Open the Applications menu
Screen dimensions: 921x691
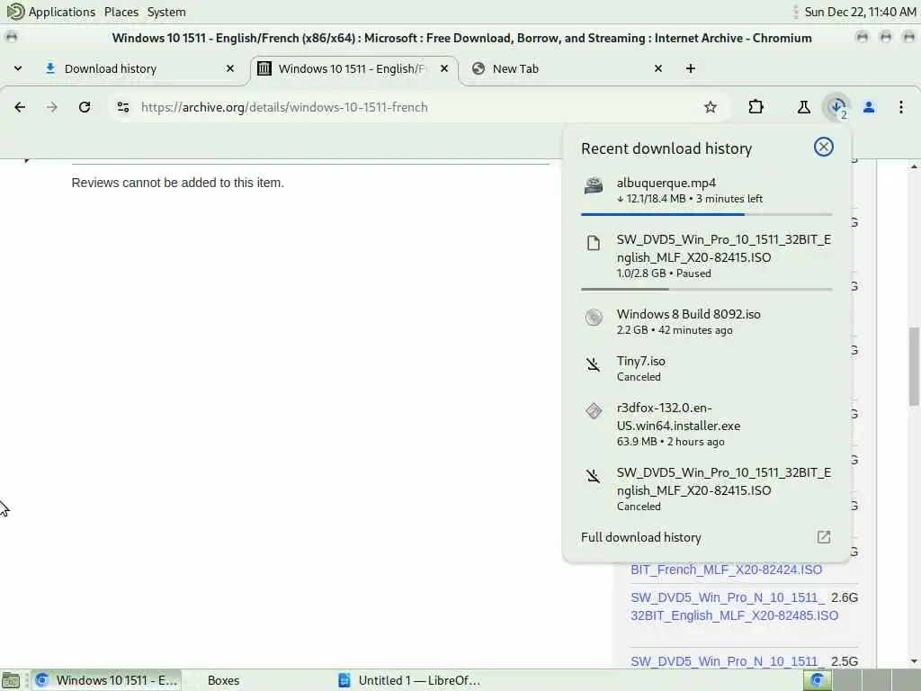coord(62,12)
